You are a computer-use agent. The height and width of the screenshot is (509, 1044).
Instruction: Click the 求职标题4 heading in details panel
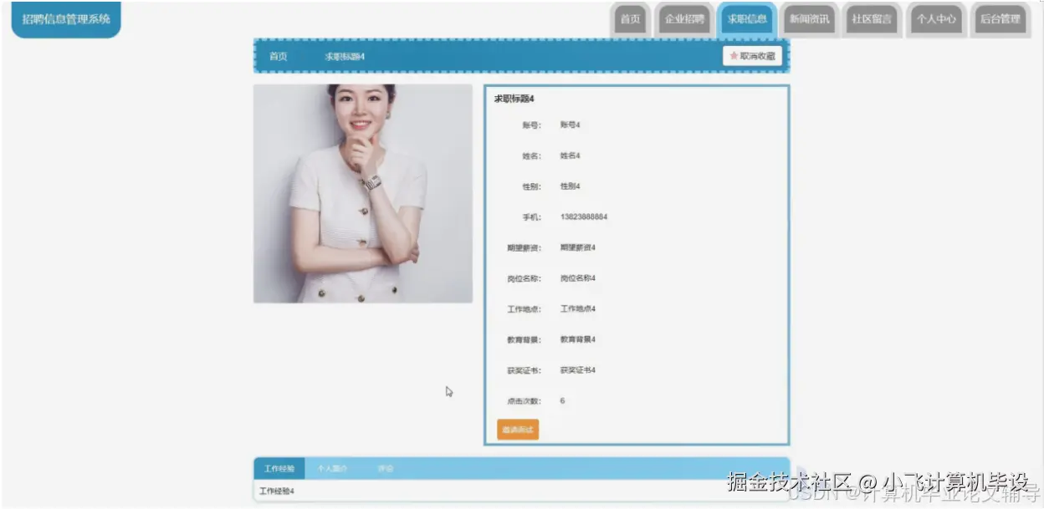[514, 99]
